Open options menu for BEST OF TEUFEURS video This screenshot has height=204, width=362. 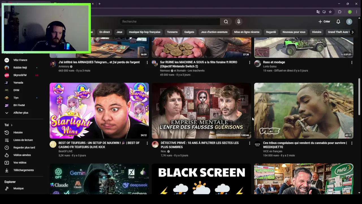point(147,143)
